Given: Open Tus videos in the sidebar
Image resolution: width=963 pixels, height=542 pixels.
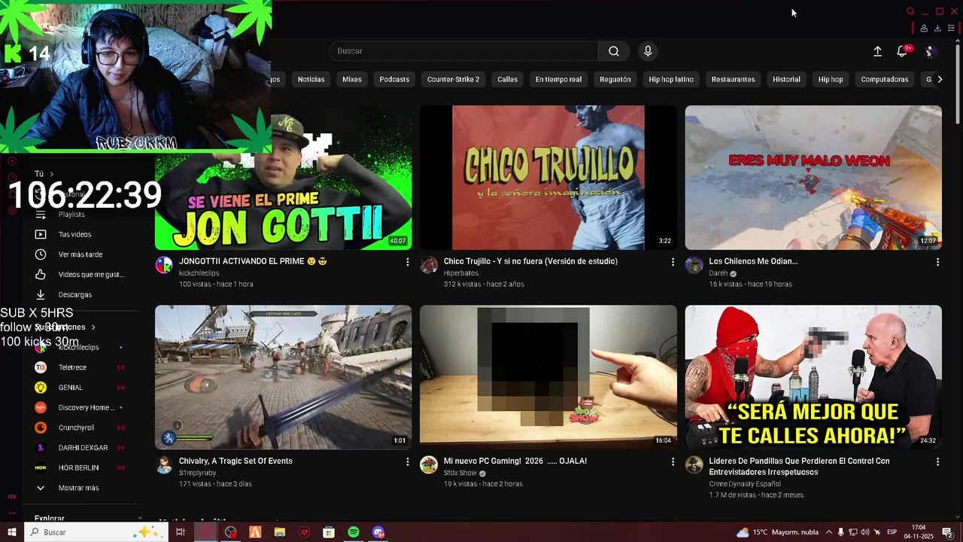Looking at the screenshot, I should pyautogui.click(x=74, y=234).
